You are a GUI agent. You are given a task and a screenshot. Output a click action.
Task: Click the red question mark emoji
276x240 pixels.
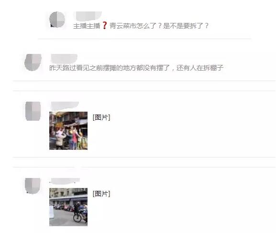pyautogui.click(x=105, y=26)
